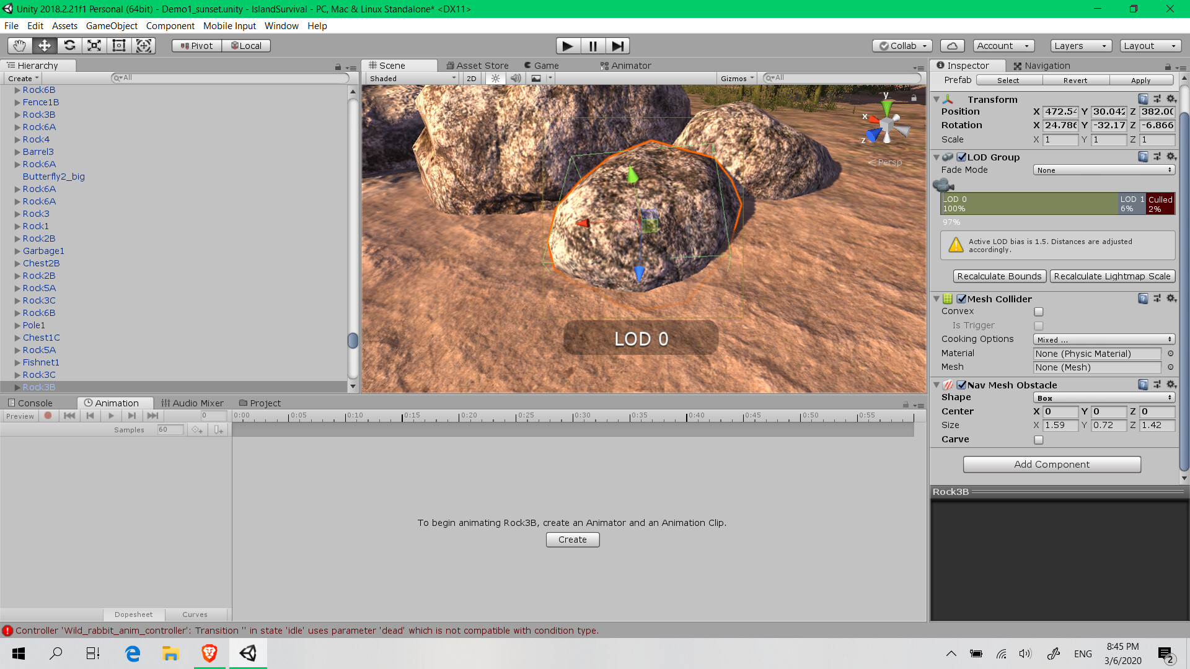The height and width of the screenshot is (669, 1190).
Task: Open the Cooking Options dropdown
Action: (x=1104, y=339)
